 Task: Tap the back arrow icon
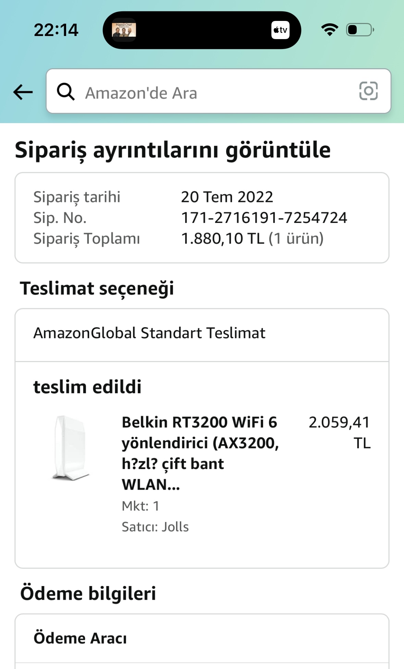23,92
